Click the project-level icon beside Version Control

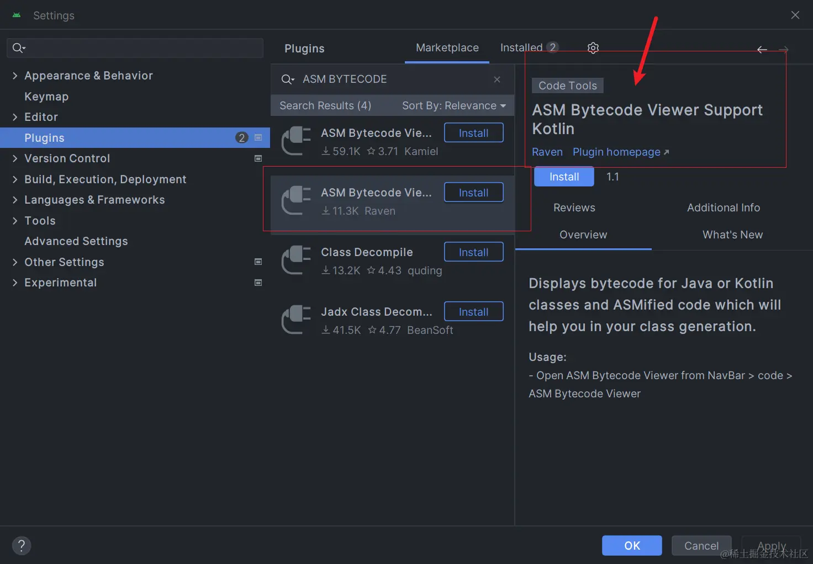258,158
